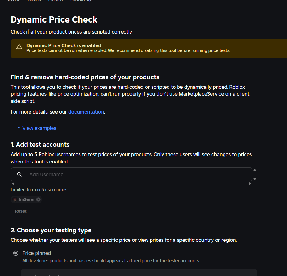Click the scroll left arrow below the username field

(x=13, y=183)
